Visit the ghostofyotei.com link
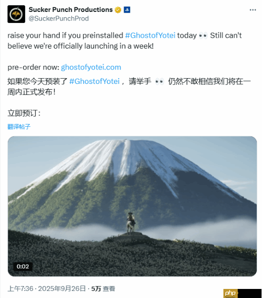The height and width of the screenshot is (298, 262). coord(91,67)
